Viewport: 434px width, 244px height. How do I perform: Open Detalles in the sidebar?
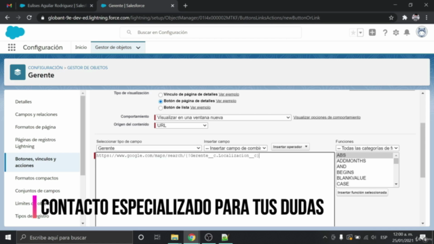(x=24, y=102)
